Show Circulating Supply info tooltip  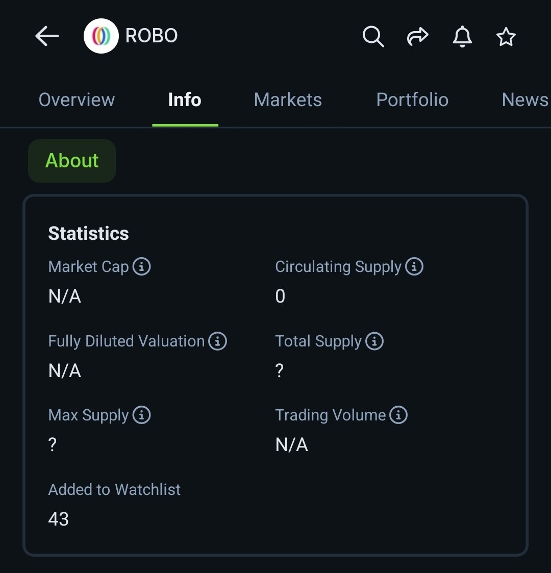click(x=414, y=266)
